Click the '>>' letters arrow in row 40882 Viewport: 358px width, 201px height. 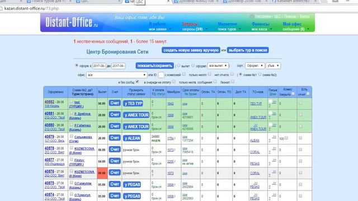point(274,102)
